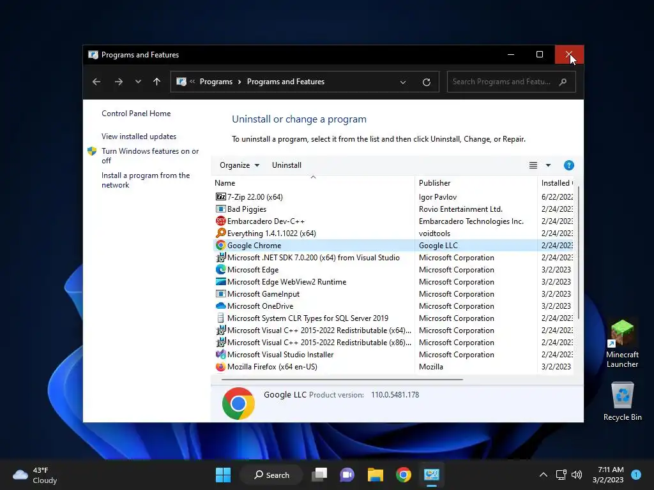
Task: Open Install a program from the network
Action: pyautogui.click(x=146, y=180)
